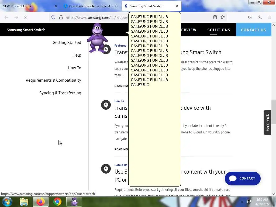Screen dimensions: 276x207
Task: Click the page scrollbar thumb
Action: pyautogui.click(x=274, y=112)
